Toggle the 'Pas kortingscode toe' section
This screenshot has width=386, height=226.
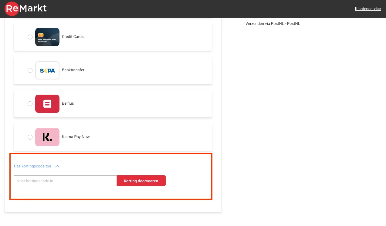32,166
